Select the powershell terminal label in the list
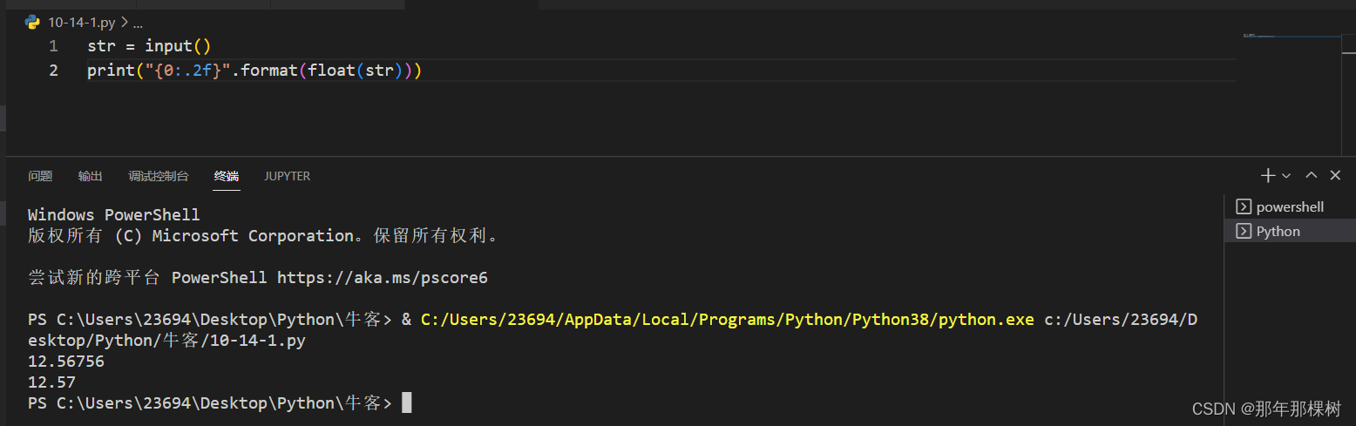This screenshot has height=426, width=1356. coord(1290,207)
